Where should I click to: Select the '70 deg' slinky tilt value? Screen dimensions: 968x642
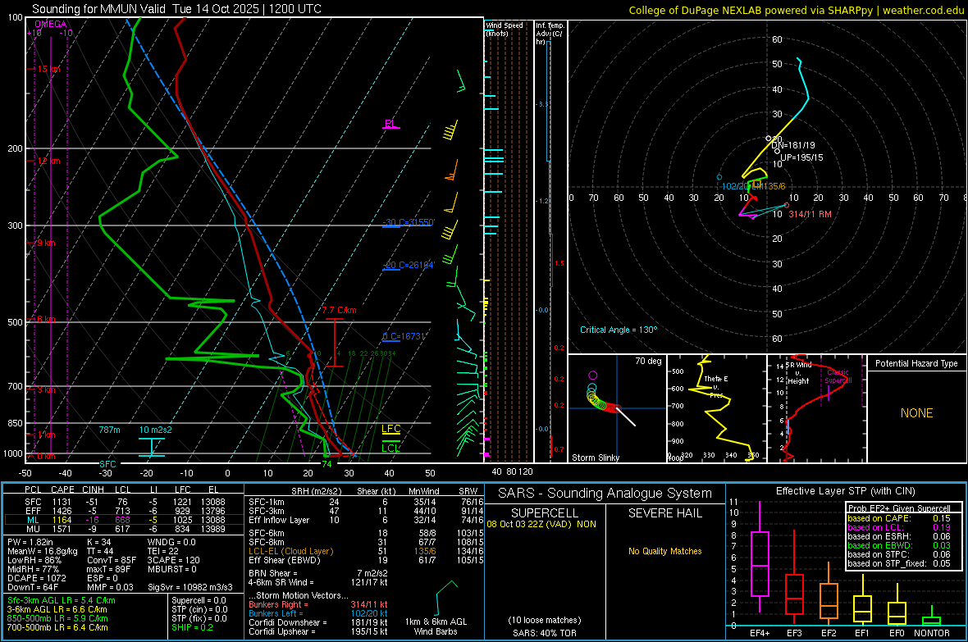click(x=648, y=361)
